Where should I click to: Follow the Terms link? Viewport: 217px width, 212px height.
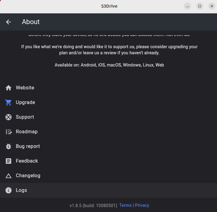pyautogui.click(x=126, y=205)
